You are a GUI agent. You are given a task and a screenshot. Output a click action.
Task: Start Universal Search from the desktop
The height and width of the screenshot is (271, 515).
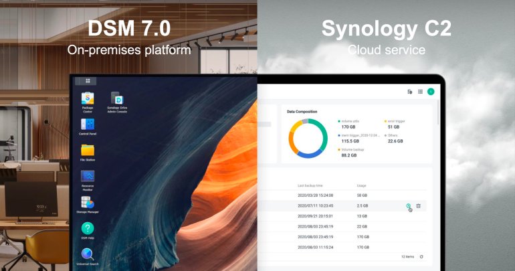(x=88, y=255)
